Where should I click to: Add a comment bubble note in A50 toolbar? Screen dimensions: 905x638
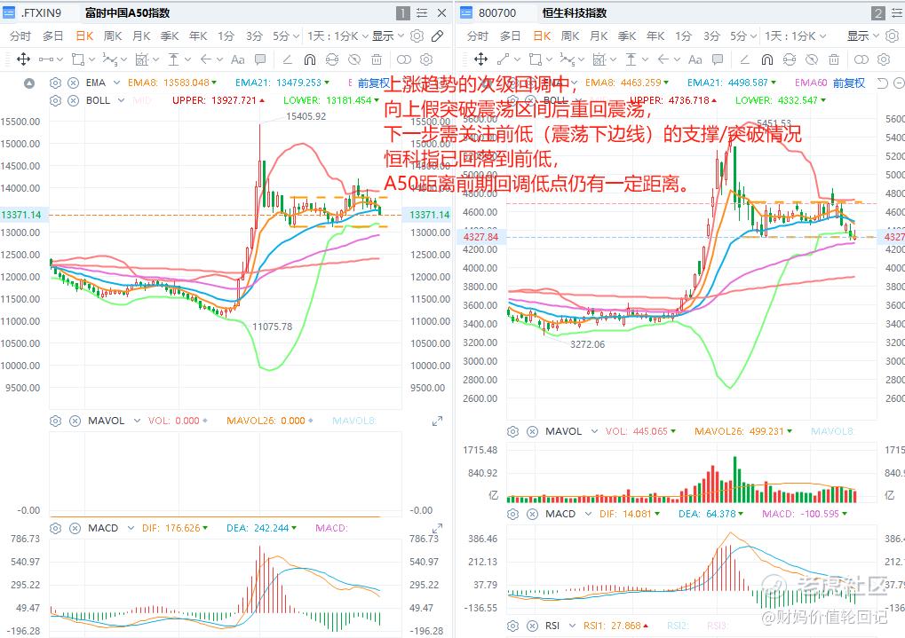tap(260, 59)
